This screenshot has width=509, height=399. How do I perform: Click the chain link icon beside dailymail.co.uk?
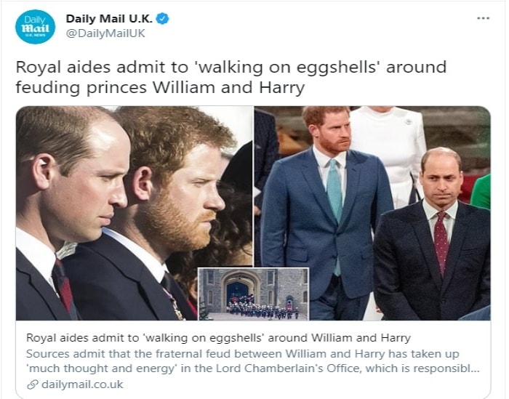32,384
